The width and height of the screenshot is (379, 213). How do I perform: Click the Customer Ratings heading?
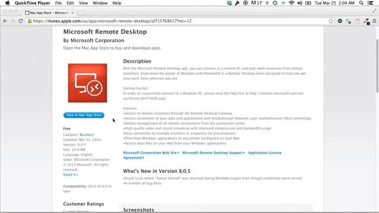tap(83, 204)
